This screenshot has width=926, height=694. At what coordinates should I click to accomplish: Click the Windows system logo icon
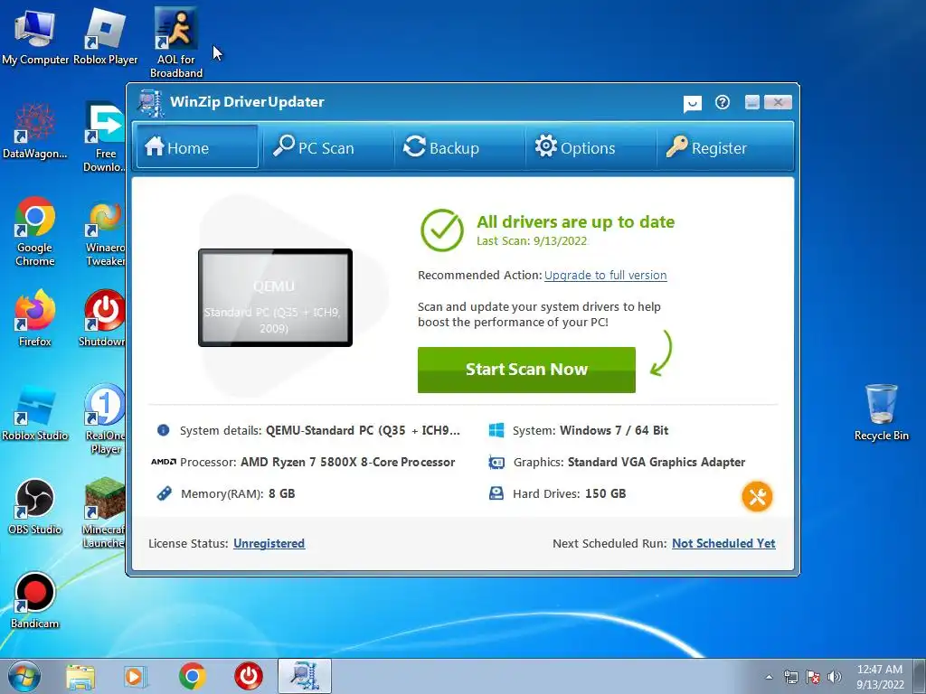point(496,429)
